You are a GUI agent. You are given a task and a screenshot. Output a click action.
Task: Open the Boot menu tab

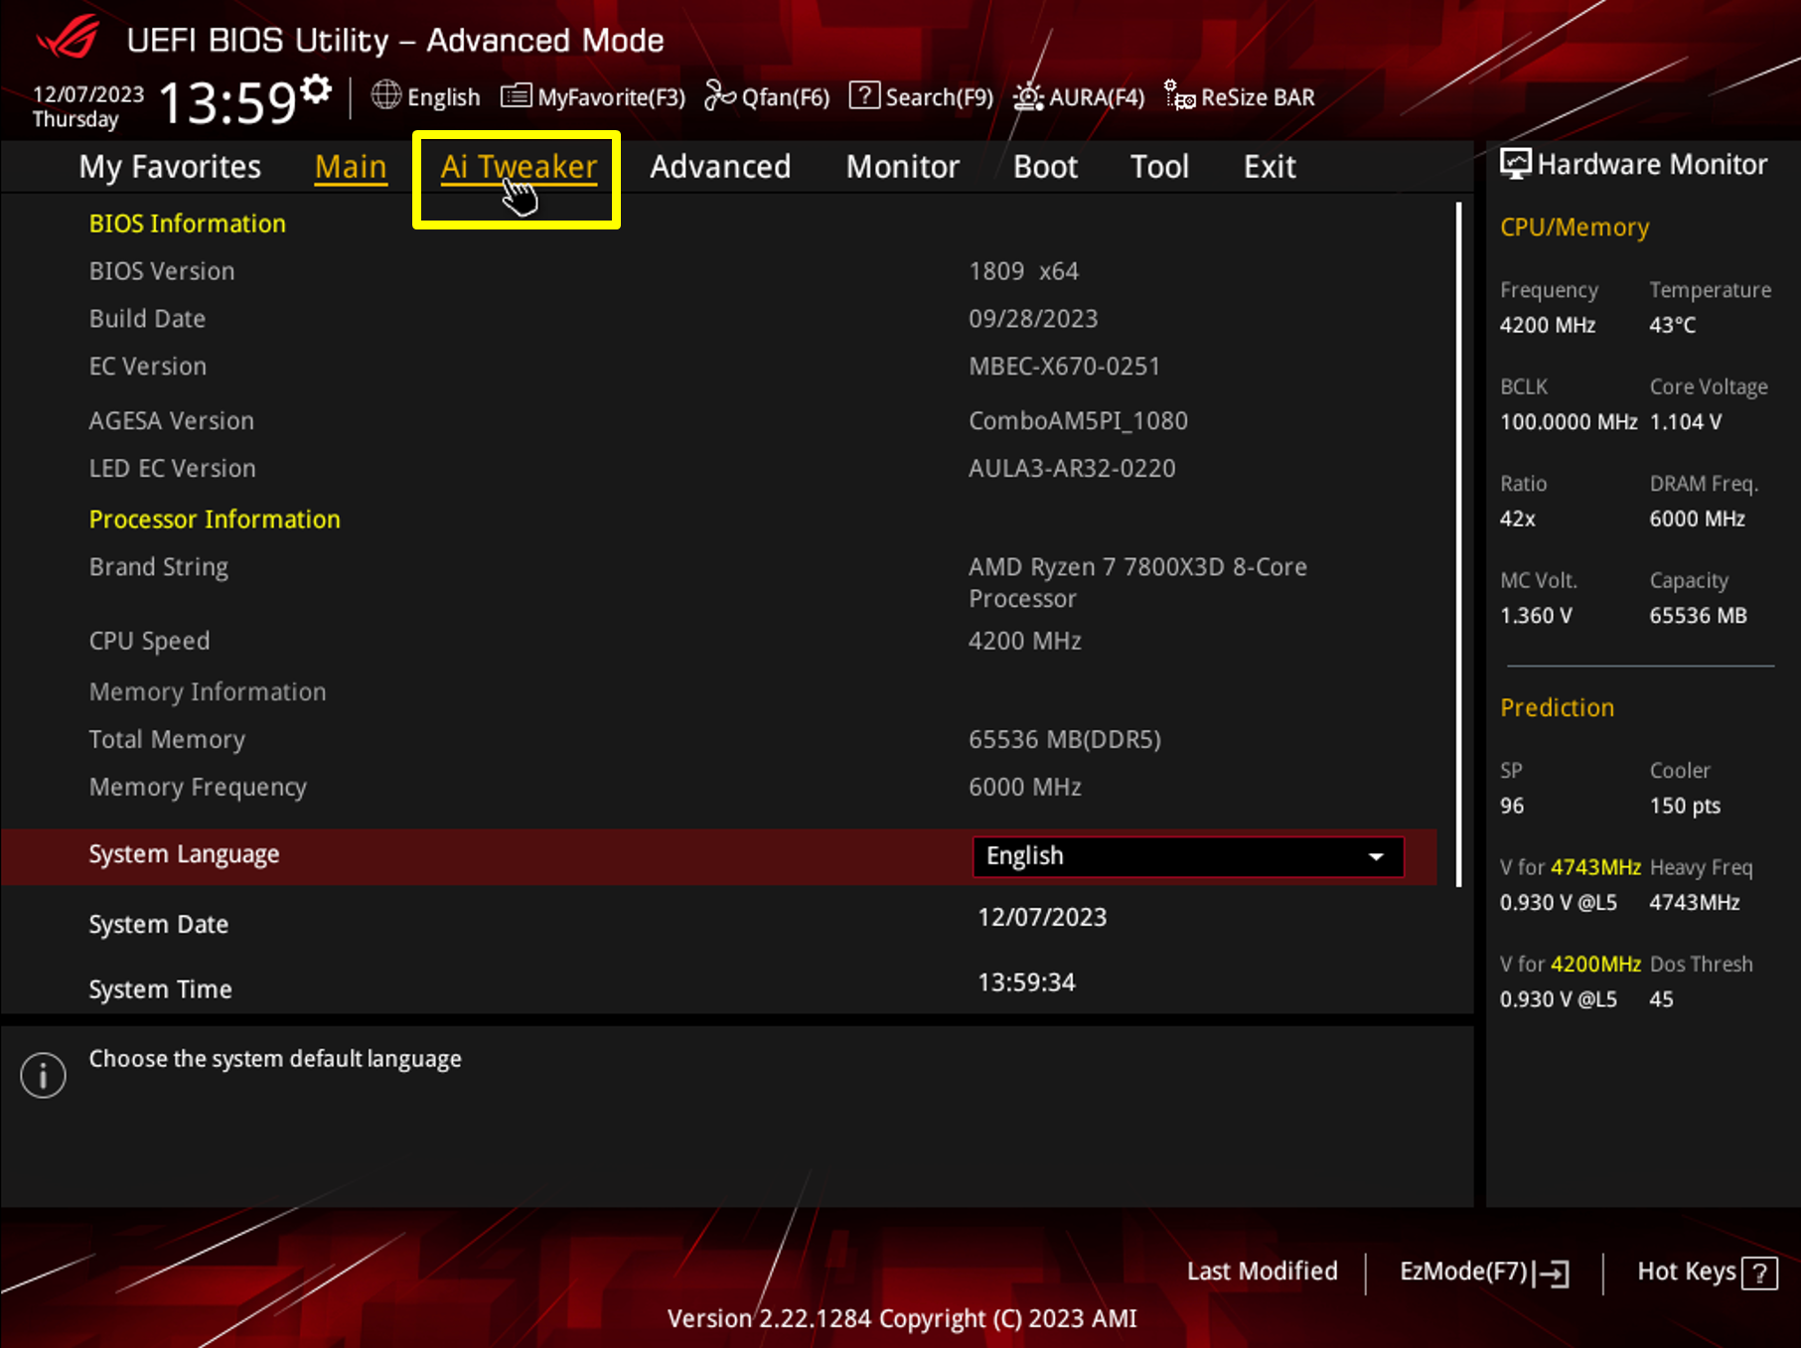pos(1044,167)
